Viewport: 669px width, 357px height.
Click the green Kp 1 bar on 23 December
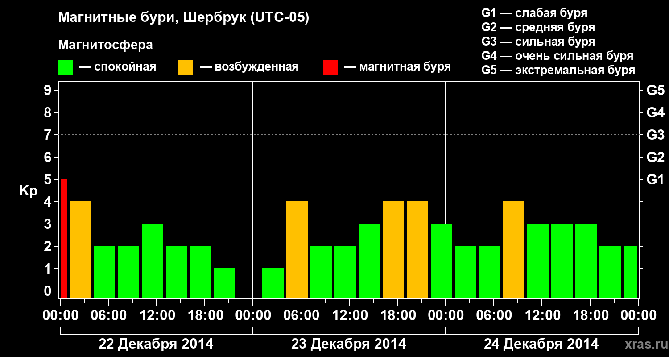(273, 283)
